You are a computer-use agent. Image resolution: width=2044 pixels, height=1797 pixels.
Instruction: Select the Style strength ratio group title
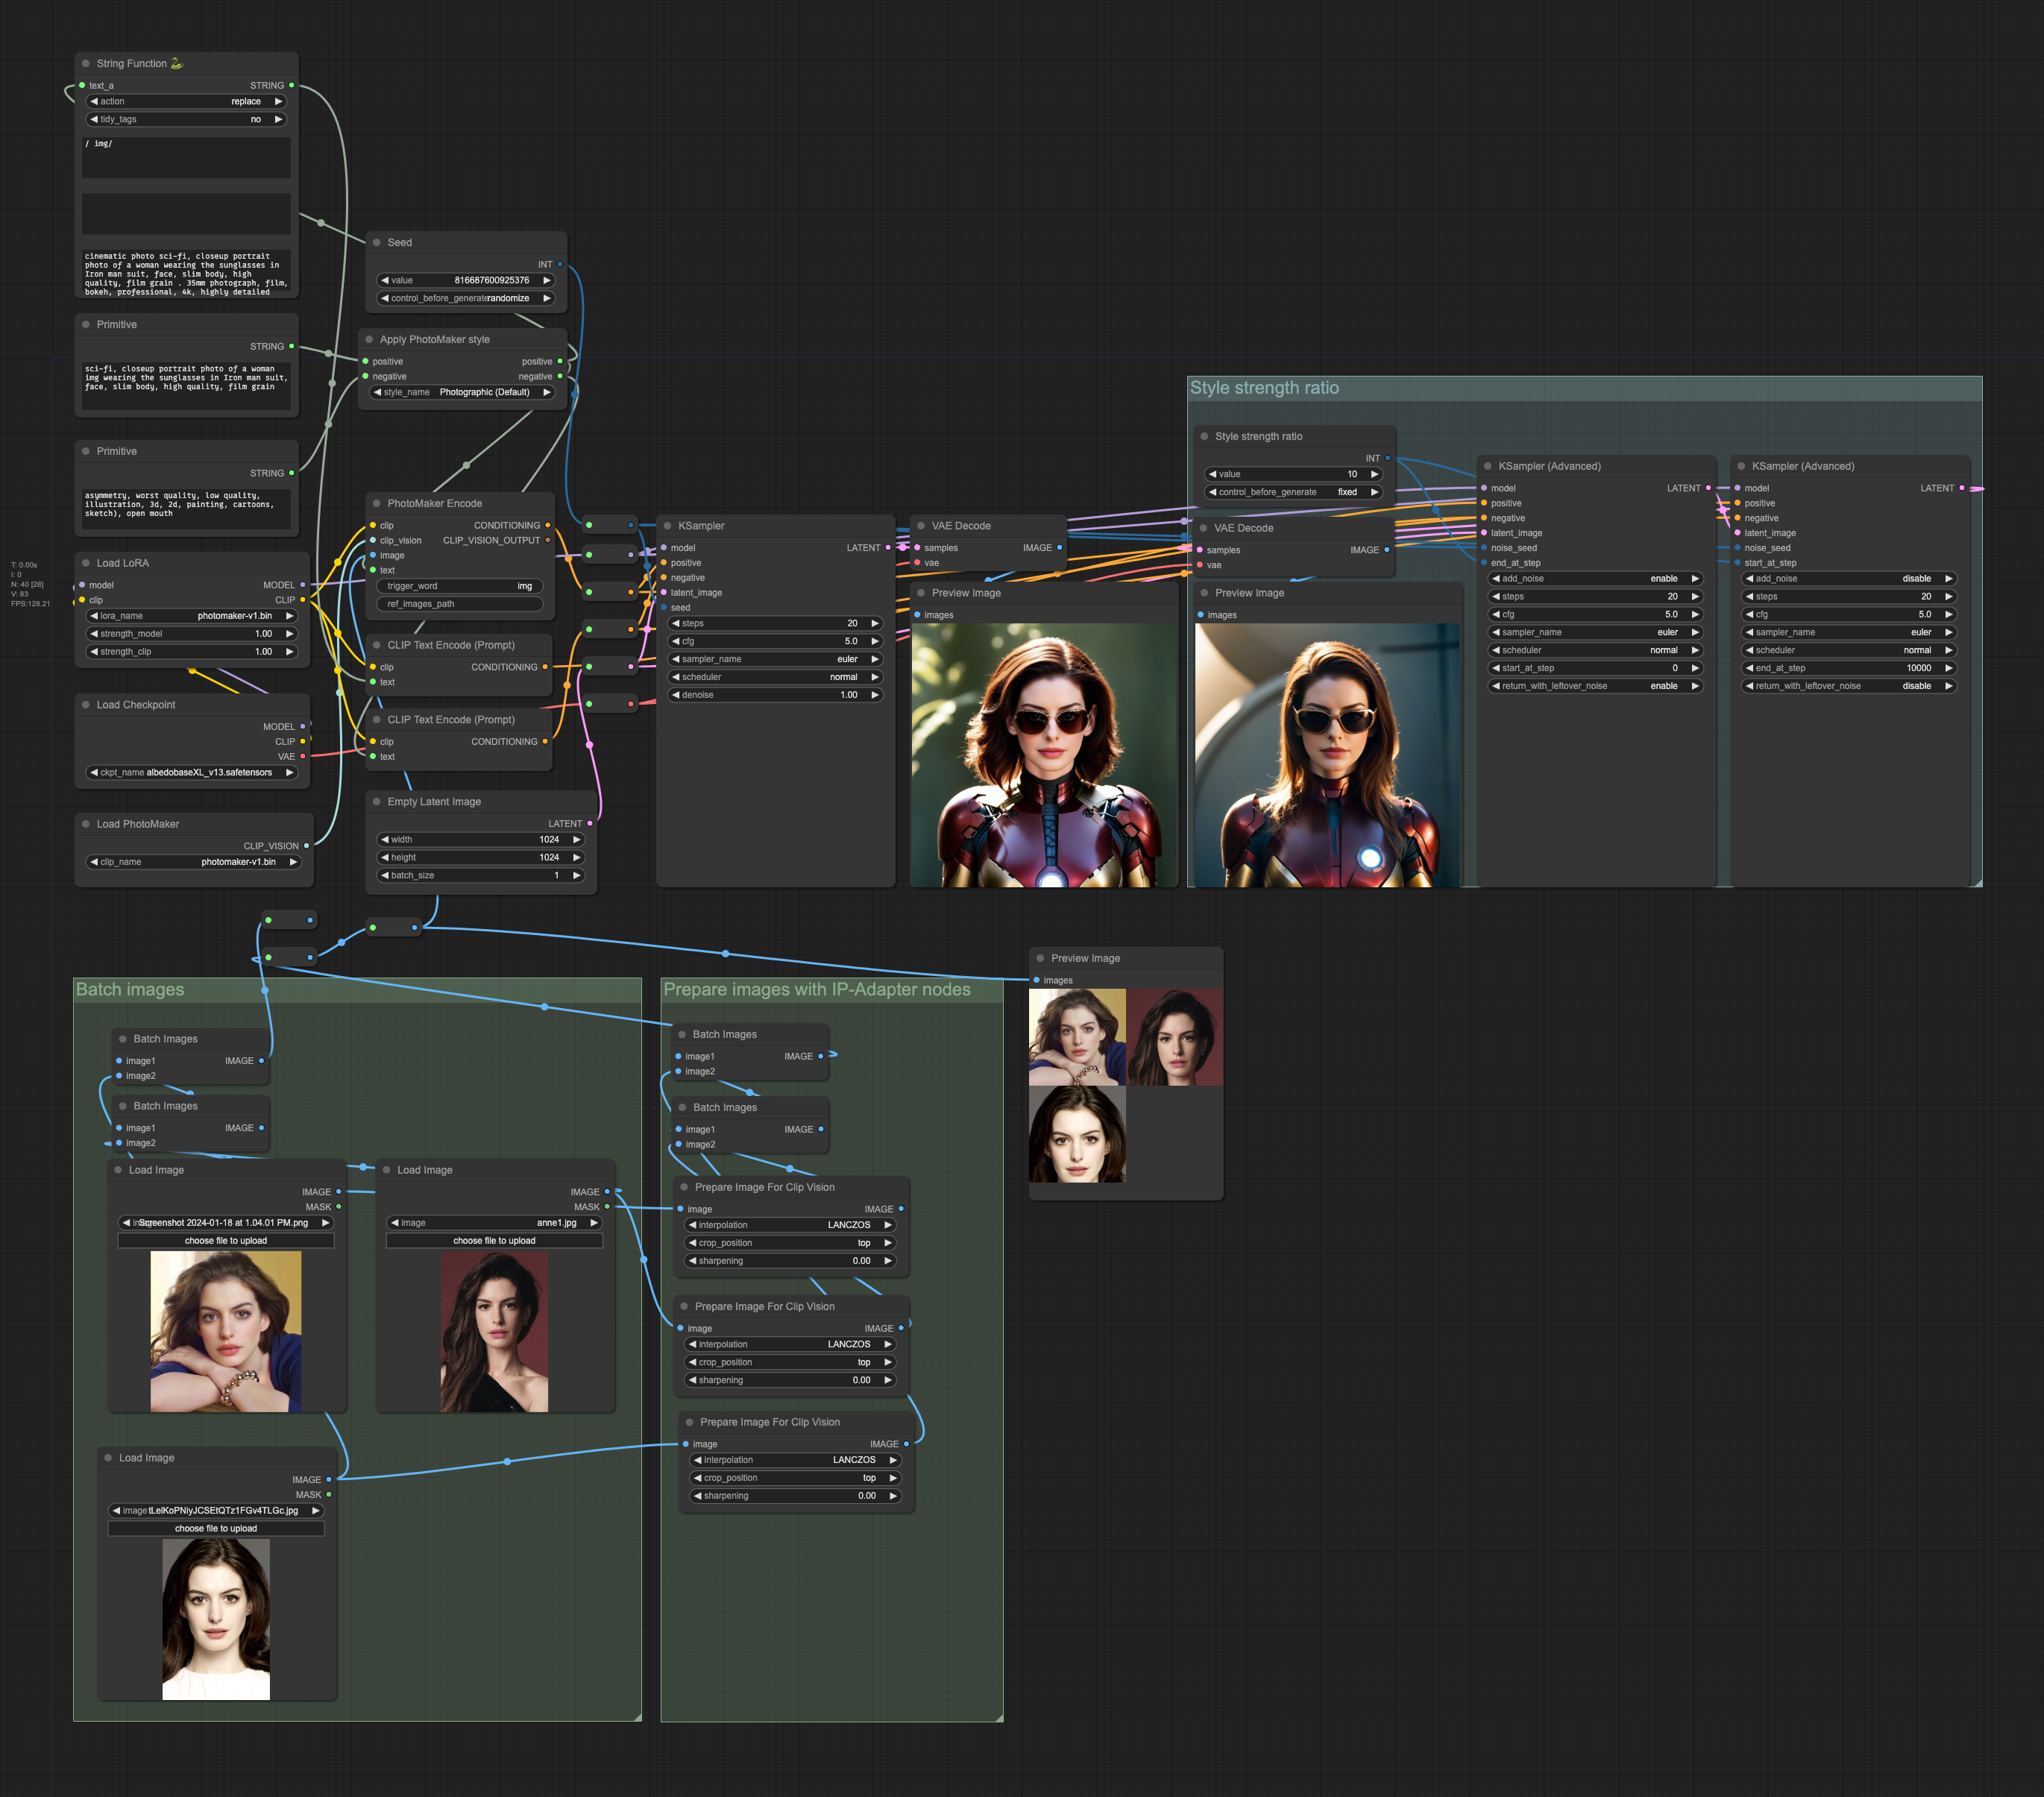click(x=1264, y=388)
